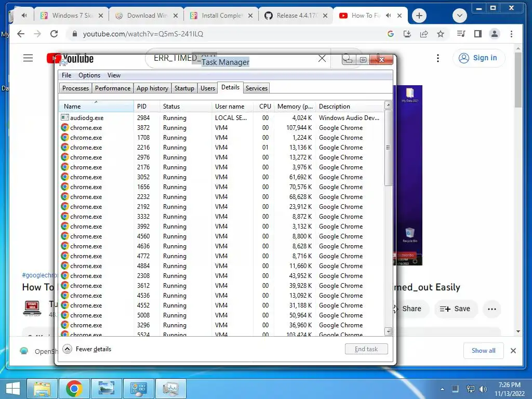The width and height of the screenshot is (532, 399).
Task: Open network icon in system tray
Action: click(470, 389)
